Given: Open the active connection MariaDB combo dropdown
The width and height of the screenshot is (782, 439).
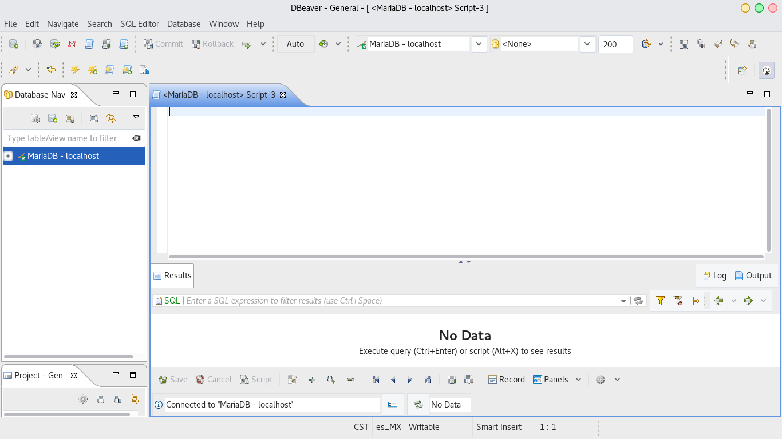Looking at the screenshot, I should pos(480,44).
